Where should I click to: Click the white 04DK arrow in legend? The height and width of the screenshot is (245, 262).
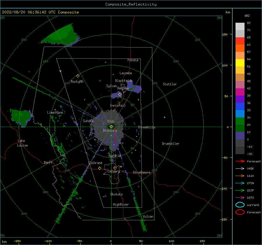(x=240, y=168)
